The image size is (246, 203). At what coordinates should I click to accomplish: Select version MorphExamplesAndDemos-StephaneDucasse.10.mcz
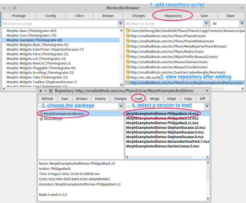click(167, 128)
